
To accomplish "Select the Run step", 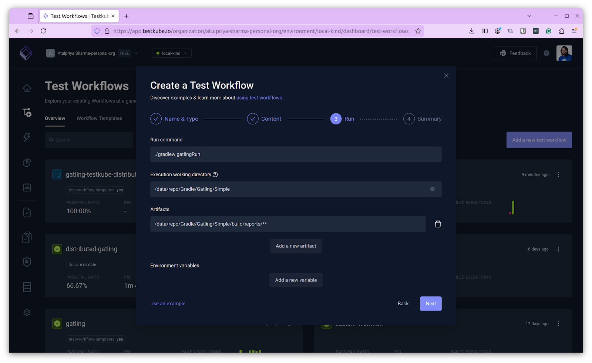I will coord(342,119).
